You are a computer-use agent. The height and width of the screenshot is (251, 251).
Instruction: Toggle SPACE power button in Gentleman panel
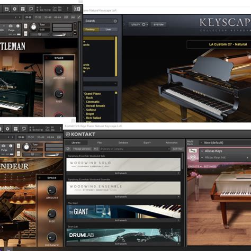[x=47, y=58]
